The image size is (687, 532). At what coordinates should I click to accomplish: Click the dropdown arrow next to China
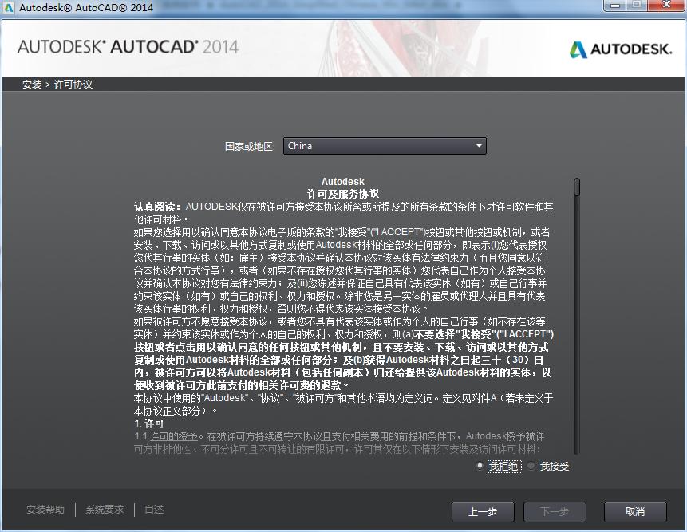[x=479, y=146]
